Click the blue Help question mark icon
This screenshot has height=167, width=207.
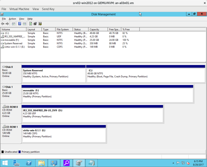20,24
